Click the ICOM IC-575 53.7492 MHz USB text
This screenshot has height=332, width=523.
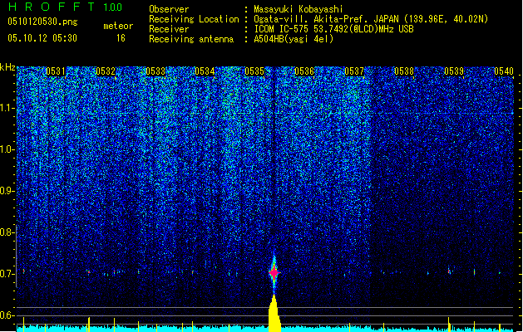pos(333,29)
